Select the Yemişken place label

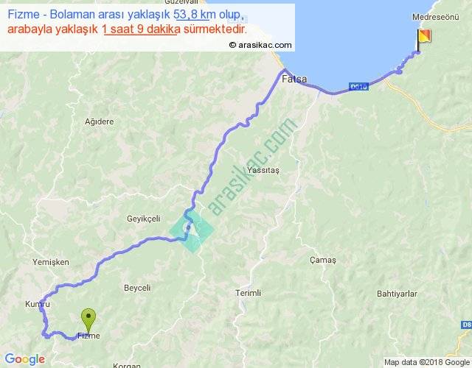tap(51, 262)
